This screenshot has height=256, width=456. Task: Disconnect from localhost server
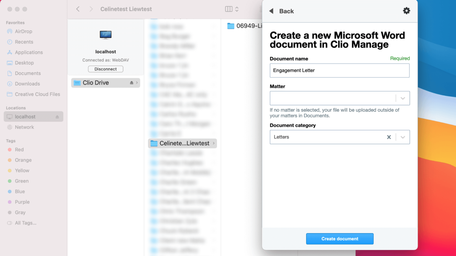(x=105, y=69)
